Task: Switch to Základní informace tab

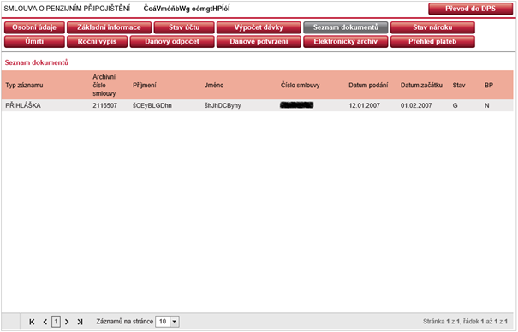Action: pyautogui.click(x=109, y=27)
